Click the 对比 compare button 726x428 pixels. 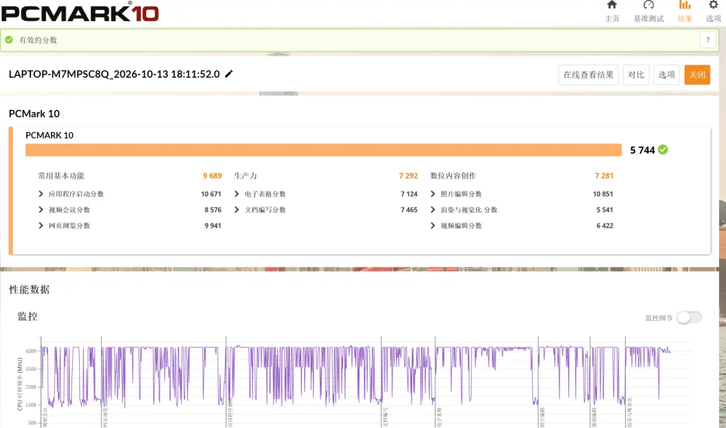coord(636,75)
